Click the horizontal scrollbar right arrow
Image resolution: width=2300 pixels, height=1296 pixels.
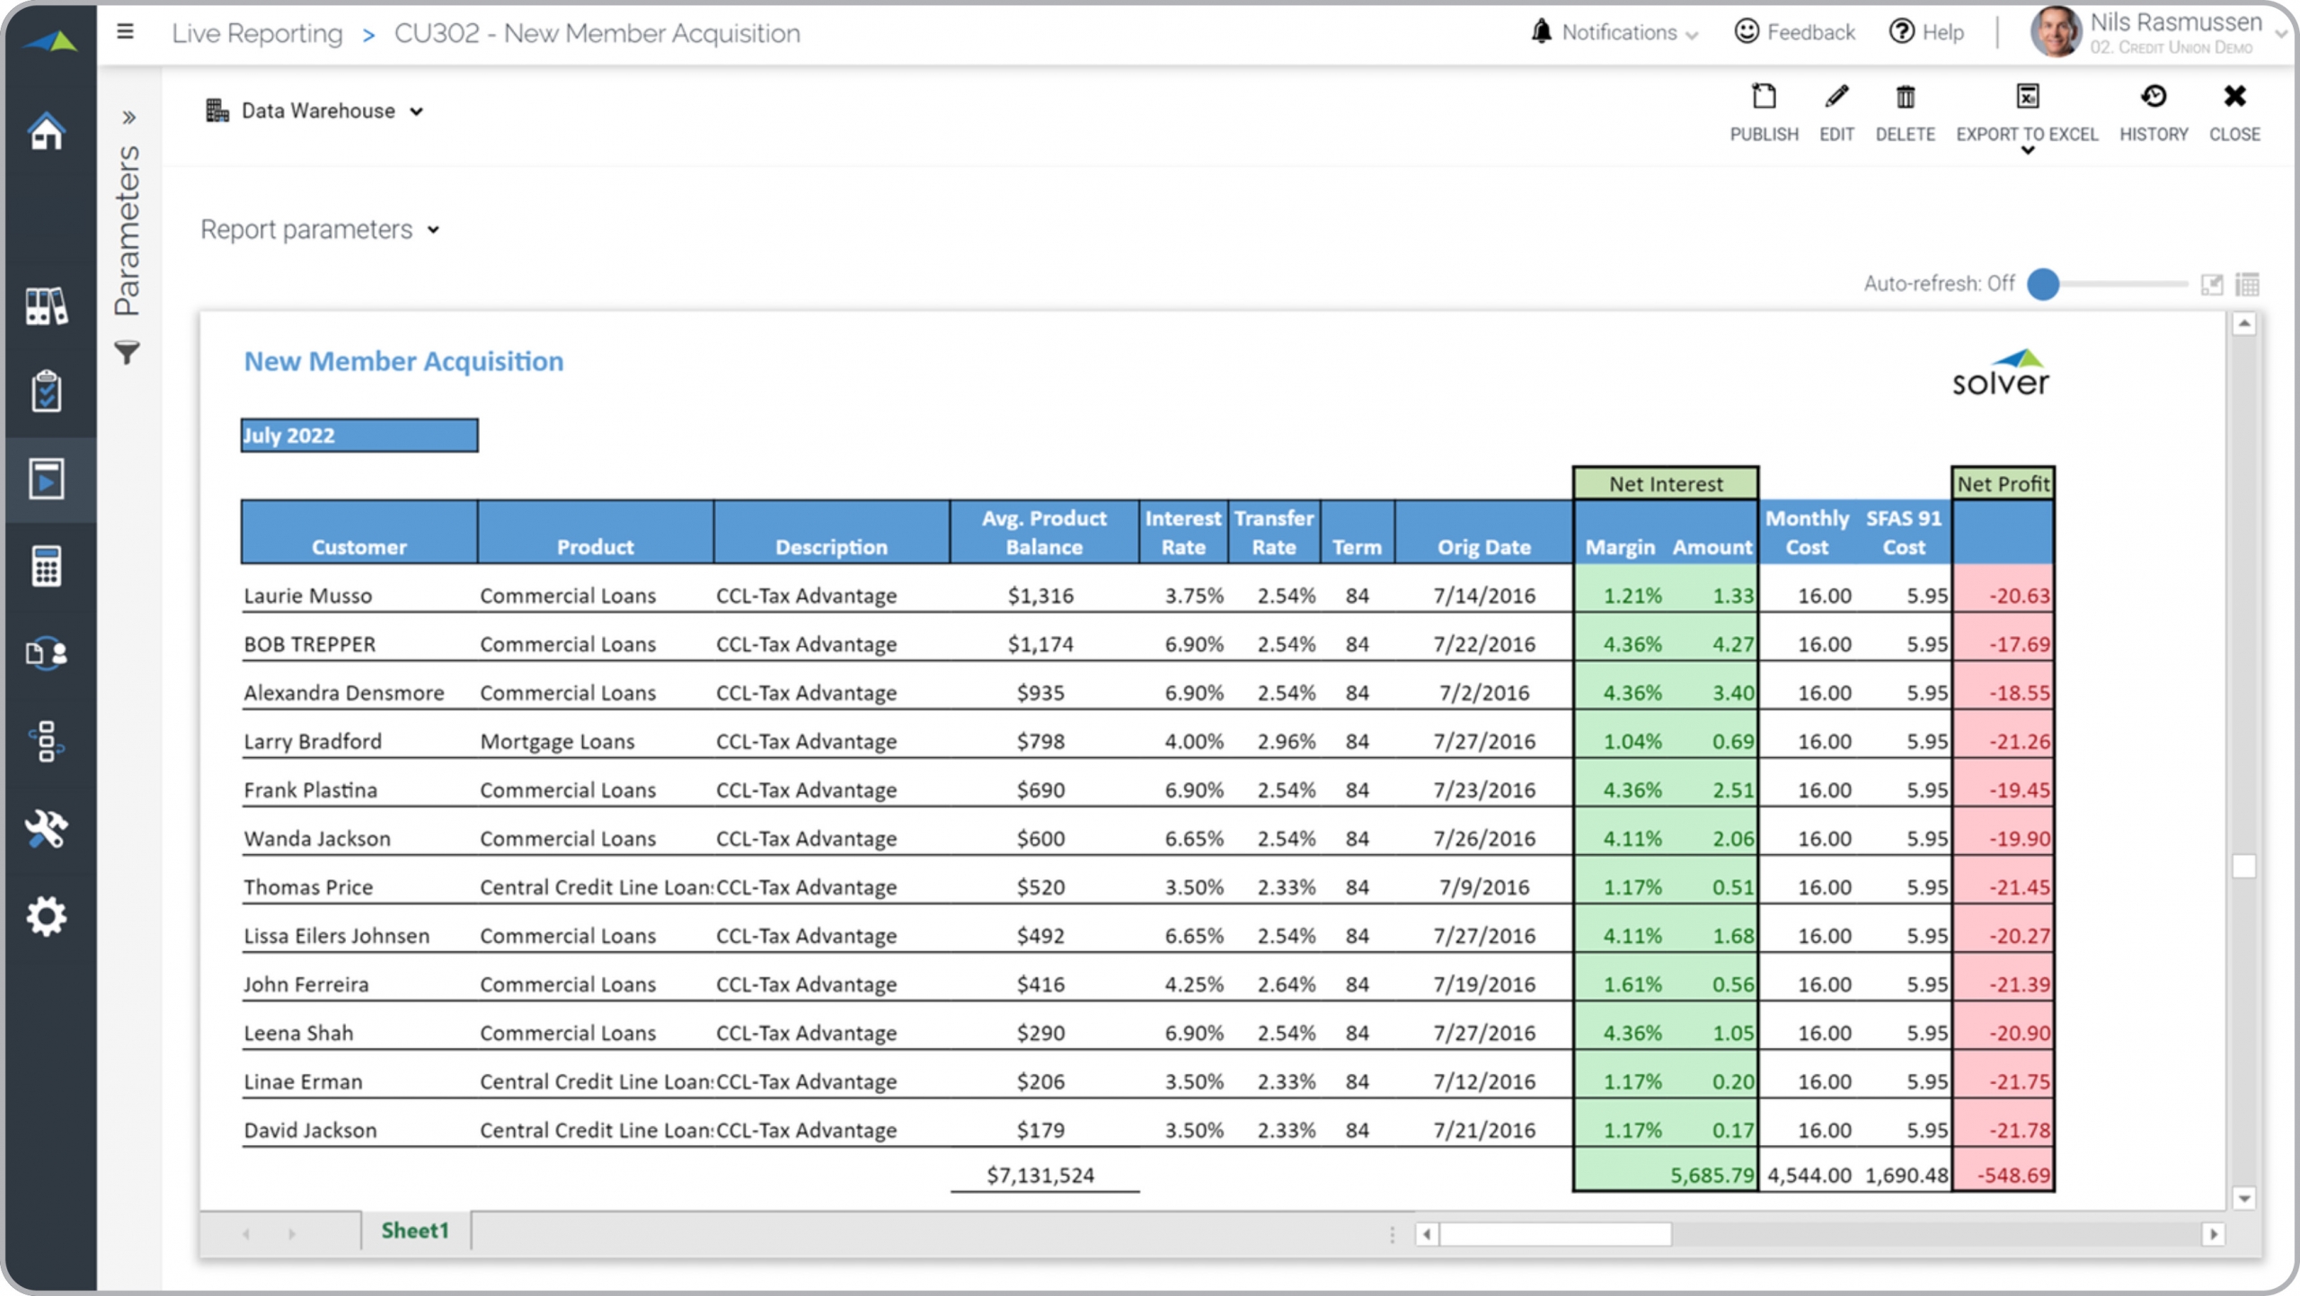click(x=2213, y=1234)
